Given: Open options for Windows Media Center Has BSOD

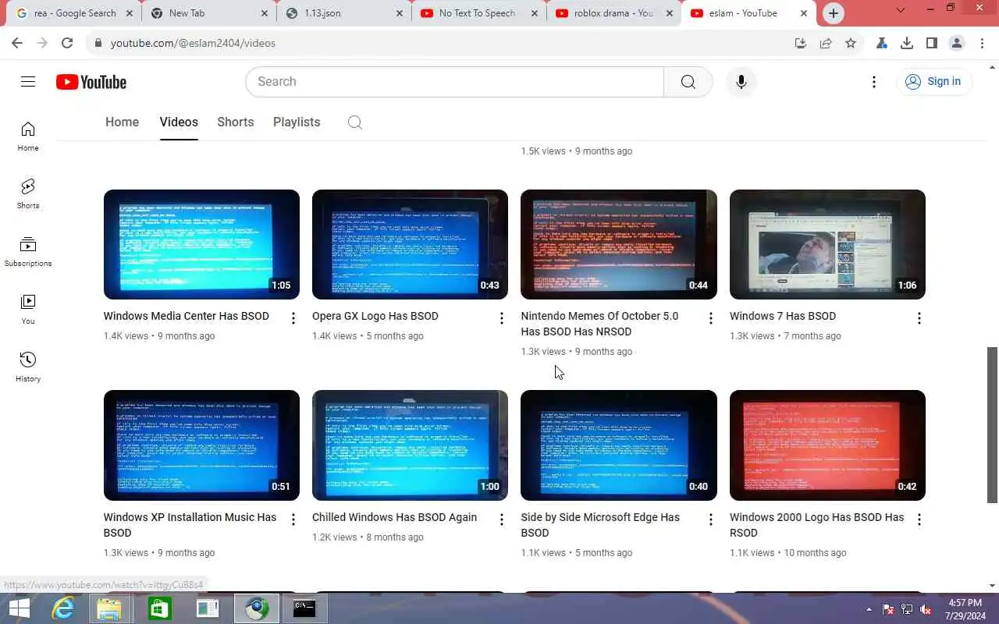Looking at the screenshot, I should pyautogui.click(x=293, y=318).
